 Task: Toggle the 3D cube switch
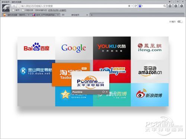coord(180,22)
